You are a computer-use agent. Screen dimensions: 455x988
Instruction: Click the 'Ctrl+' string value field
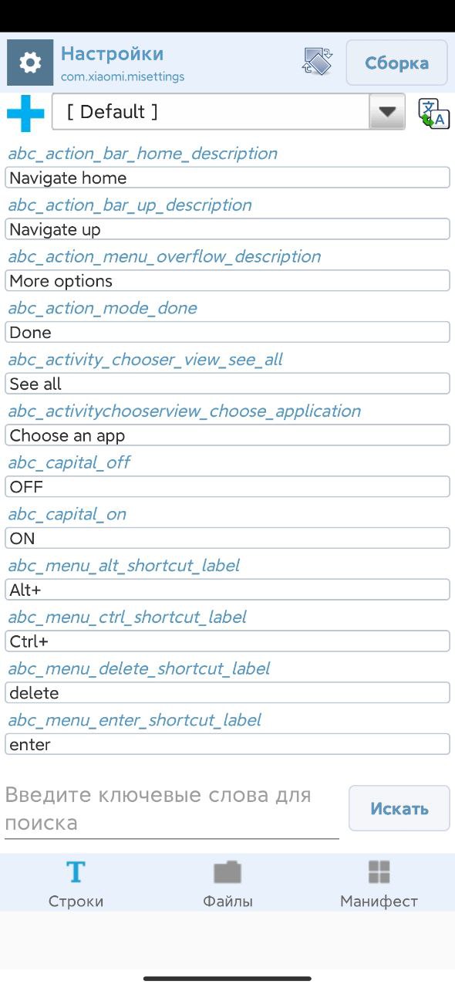coord(228,641)
